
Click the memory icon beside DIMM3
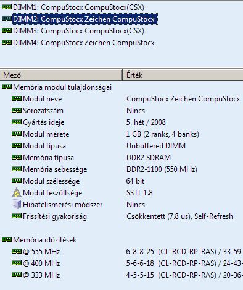(7, 31)
